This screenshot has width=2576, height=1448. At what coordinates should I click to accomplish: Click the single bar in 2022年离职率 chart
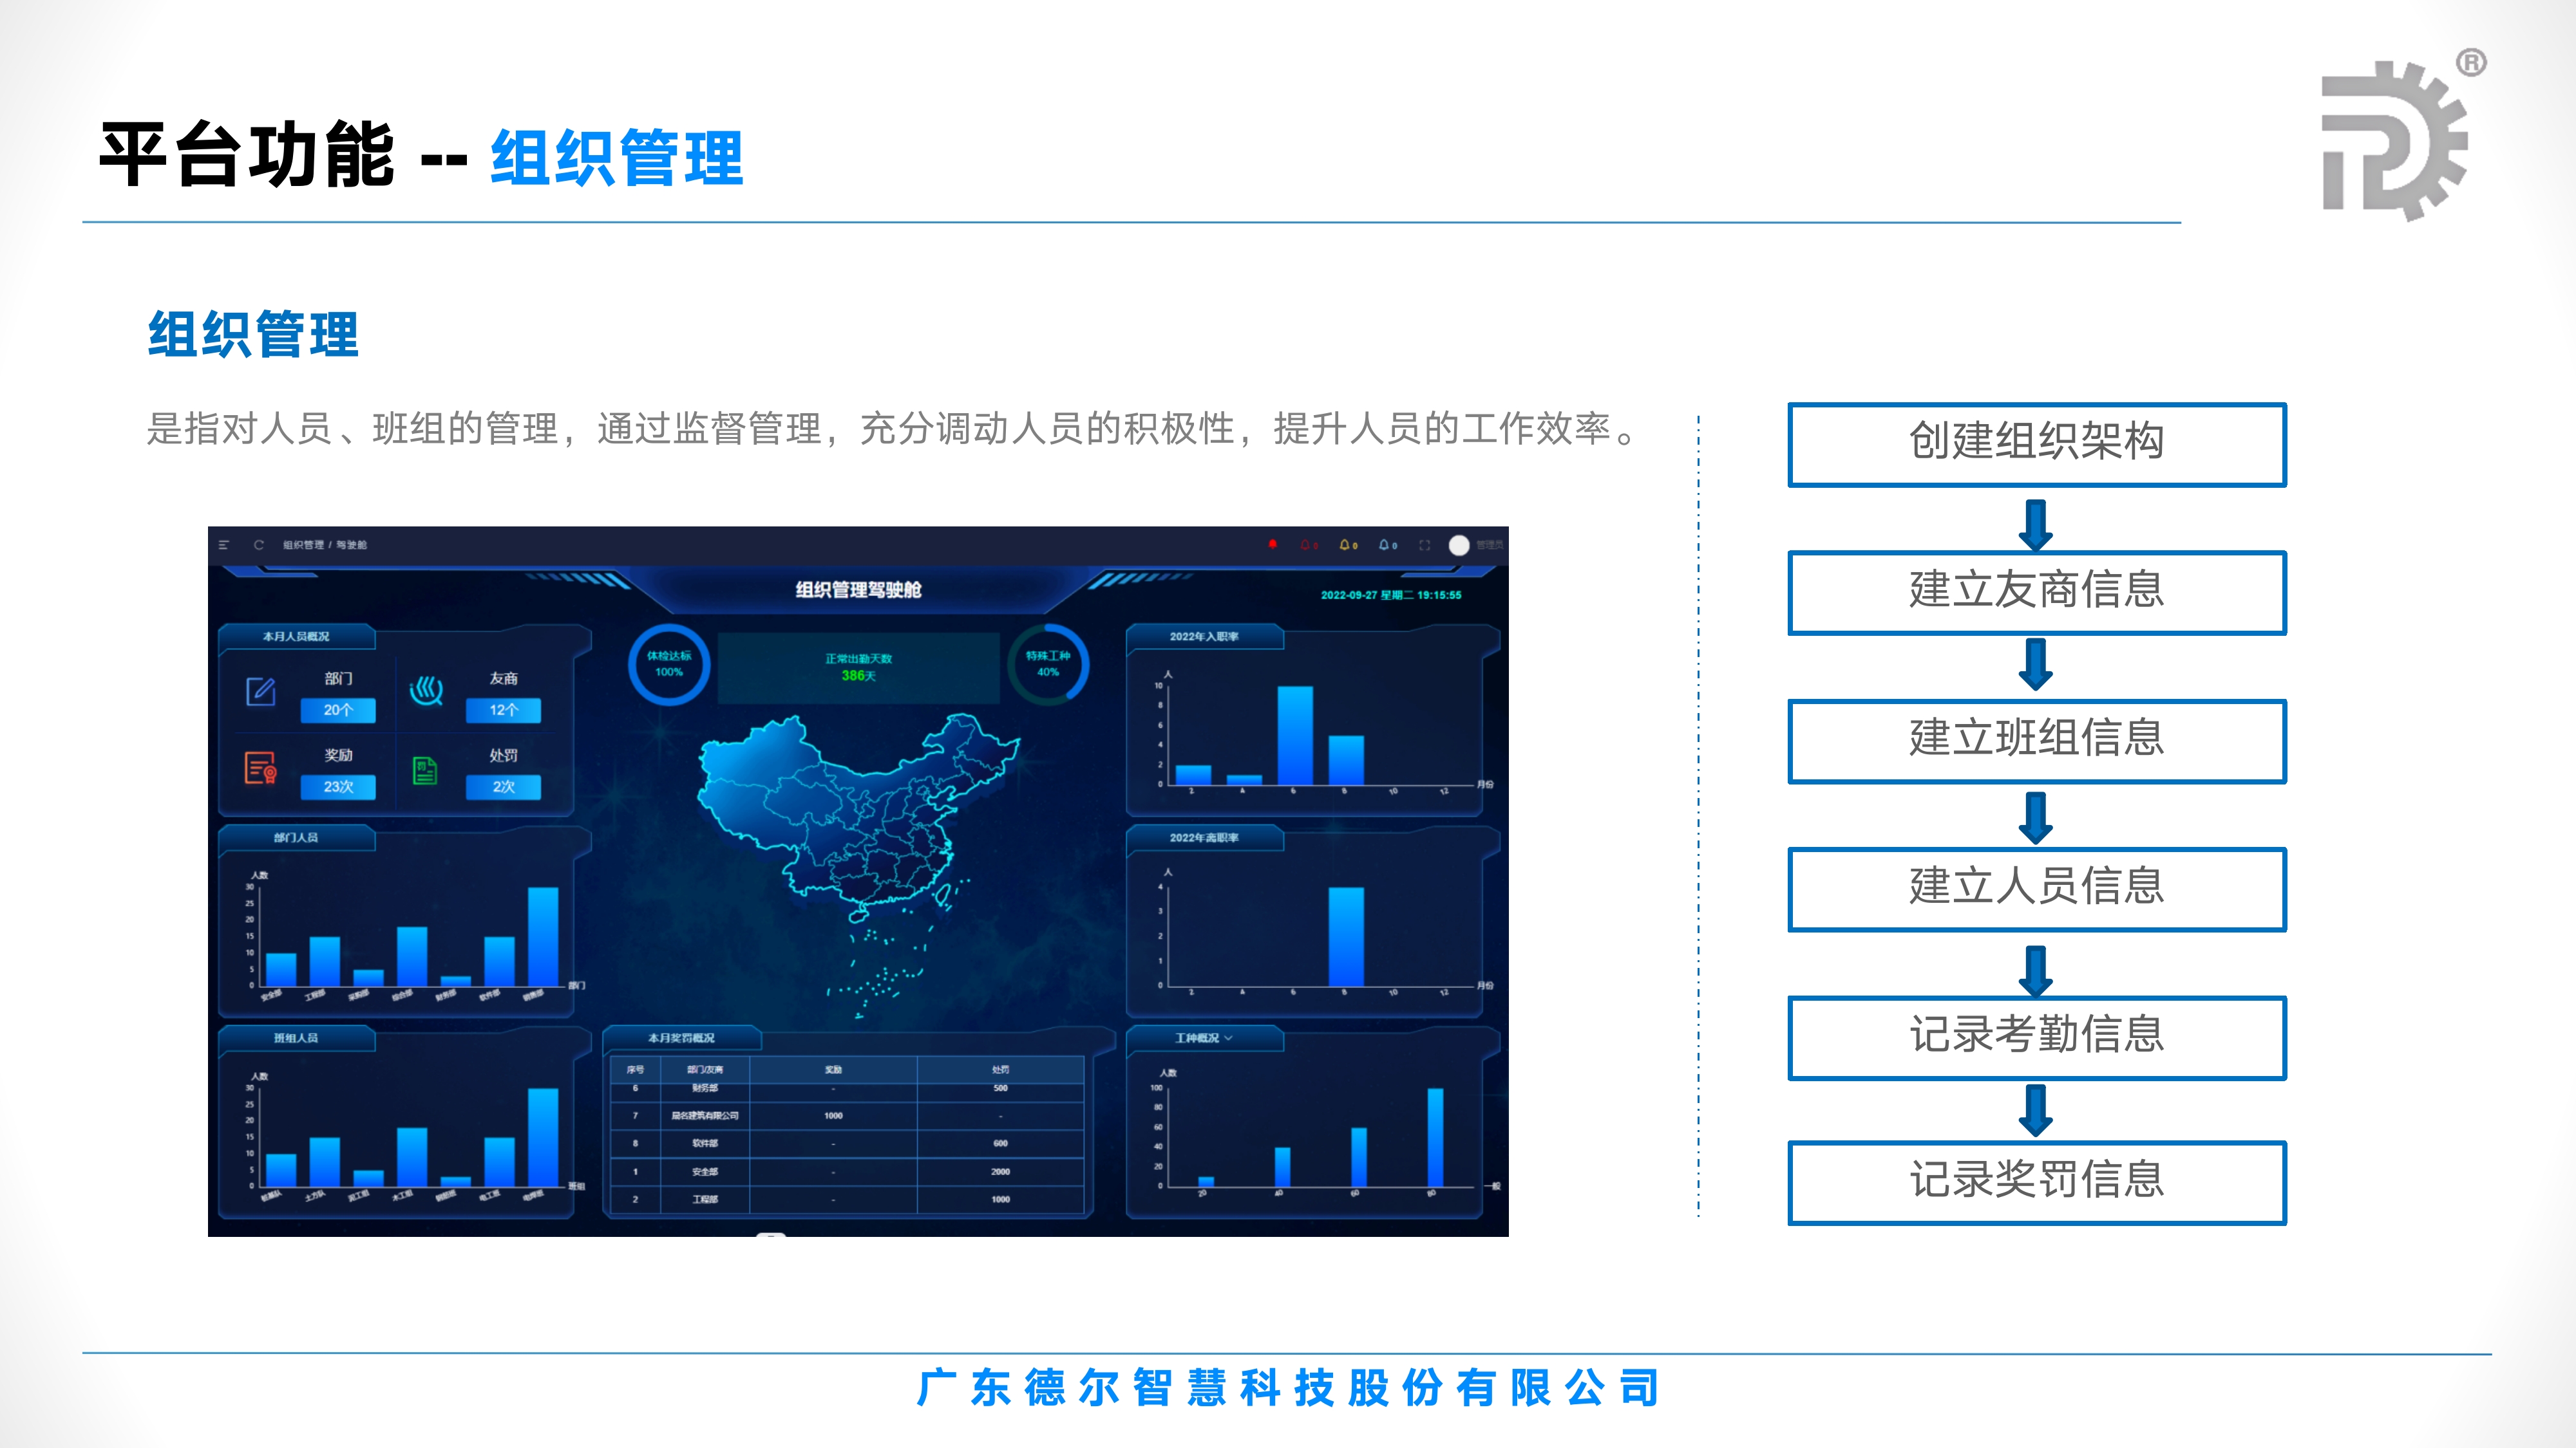coord(1346,936)
